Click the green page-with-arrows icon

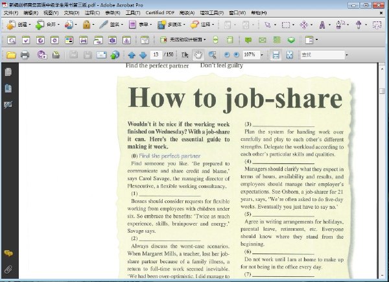(216, 40)
